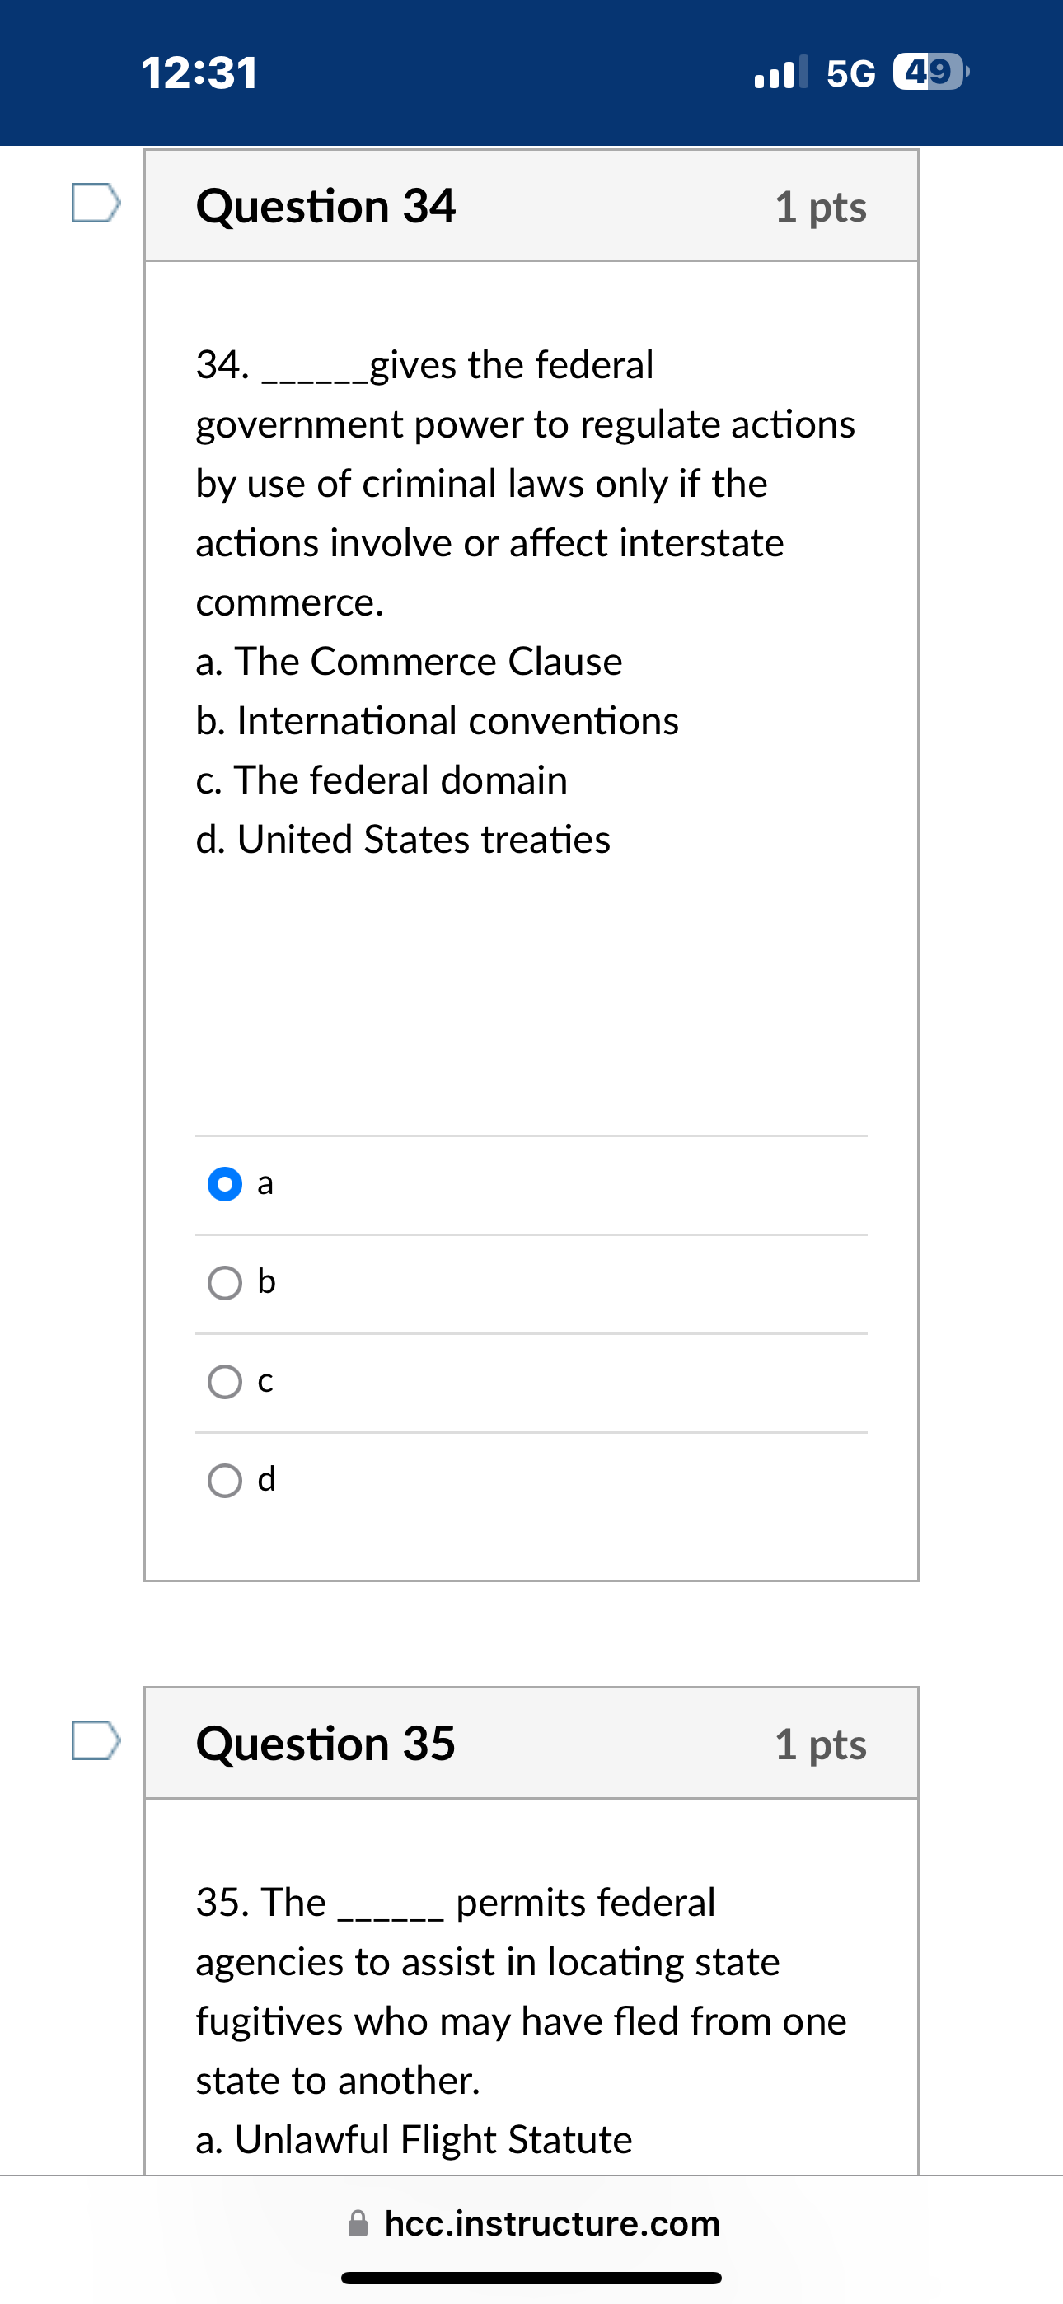This screenshot has width=1063, height=2304.
Task: Click the "a. The Commerce Clause" text
Action: click(x=409, y=662)
